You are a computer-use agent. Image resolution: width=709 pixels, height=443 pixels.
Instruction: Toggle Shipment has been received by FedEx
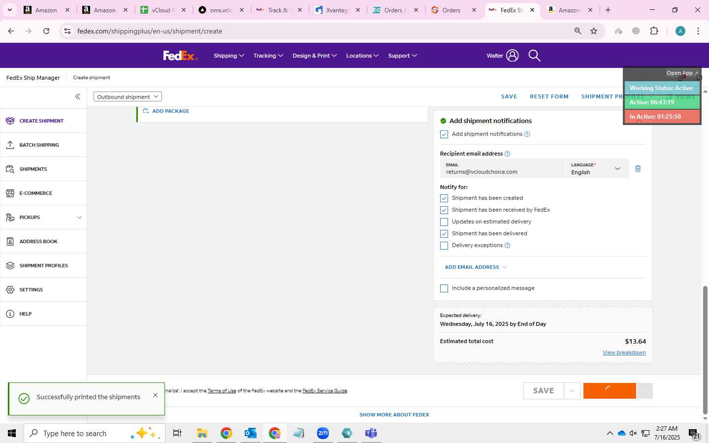coord(444,210)
